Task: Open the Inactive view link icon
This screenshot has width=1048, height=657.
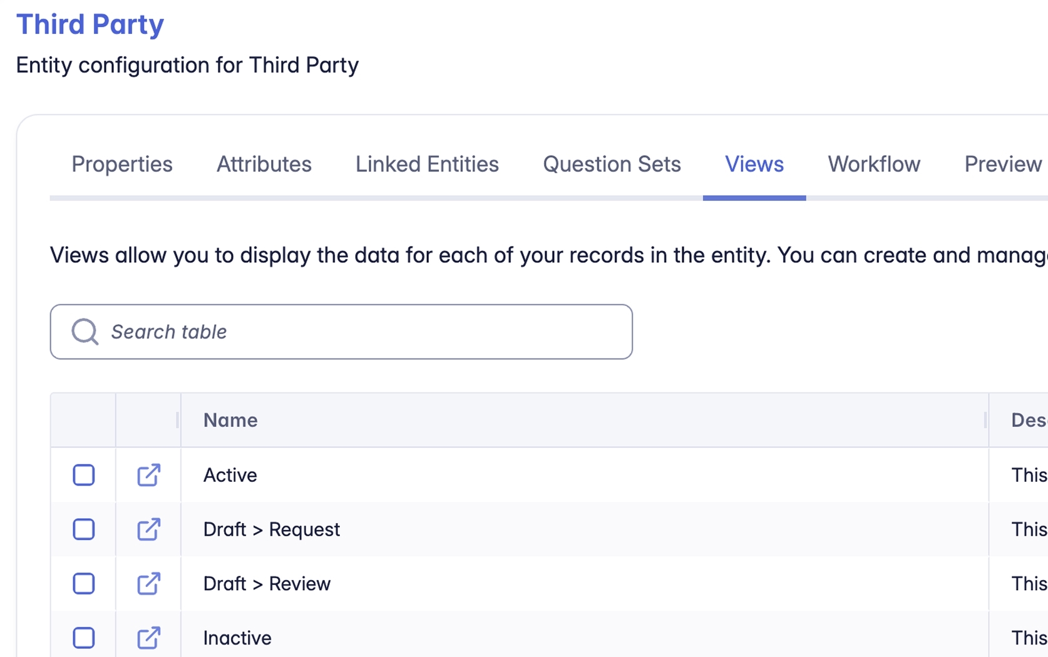Action: point(148,638)
